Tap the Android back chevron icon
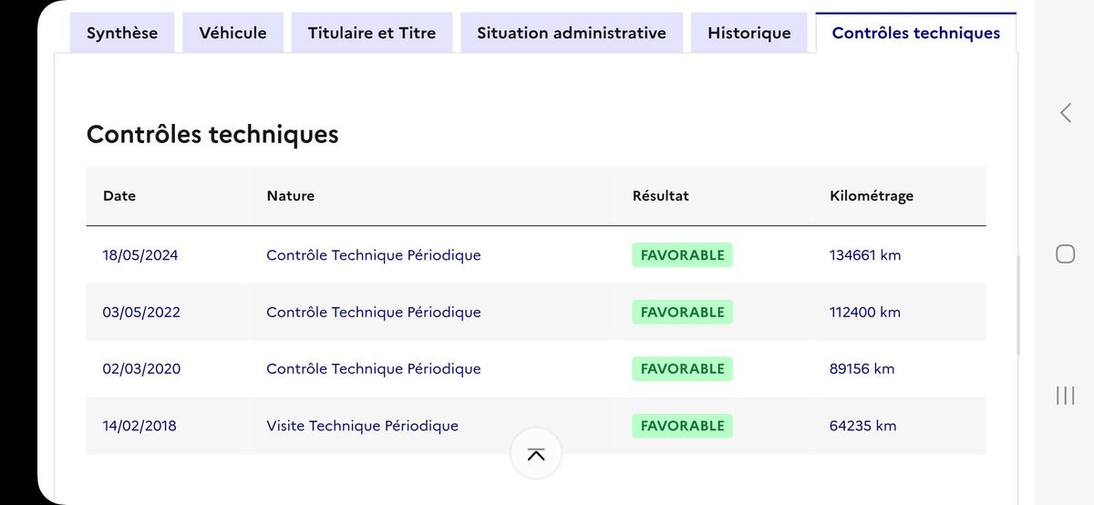This screenshot has width=1094, height=505. click(x=1065, y=112)
